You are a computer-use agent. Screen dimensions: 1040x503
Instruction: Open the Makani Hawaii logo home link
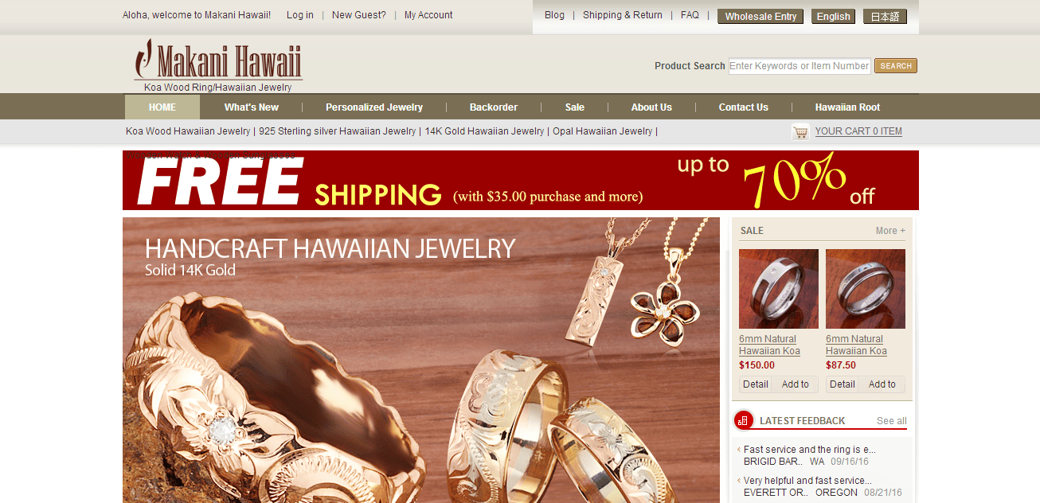[218, 65]
